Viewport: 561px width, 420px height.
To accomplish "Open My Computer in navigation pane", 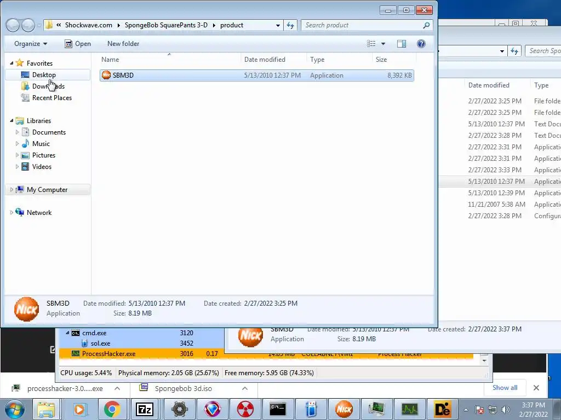I will (47, 190).
